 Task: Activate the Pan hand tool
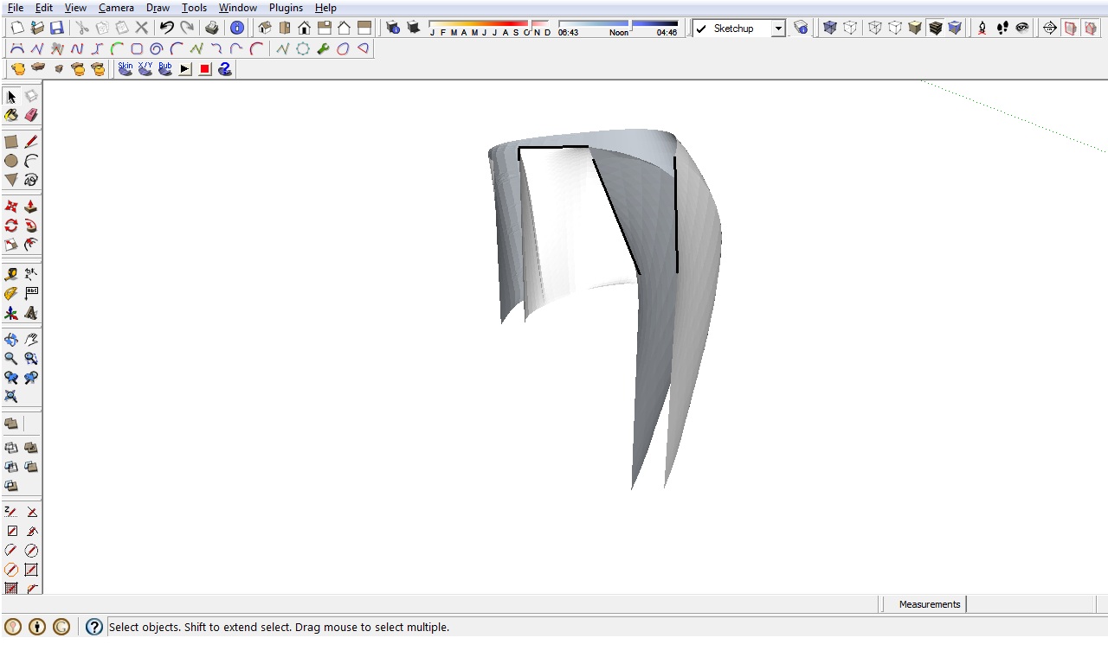pos(31,340)
